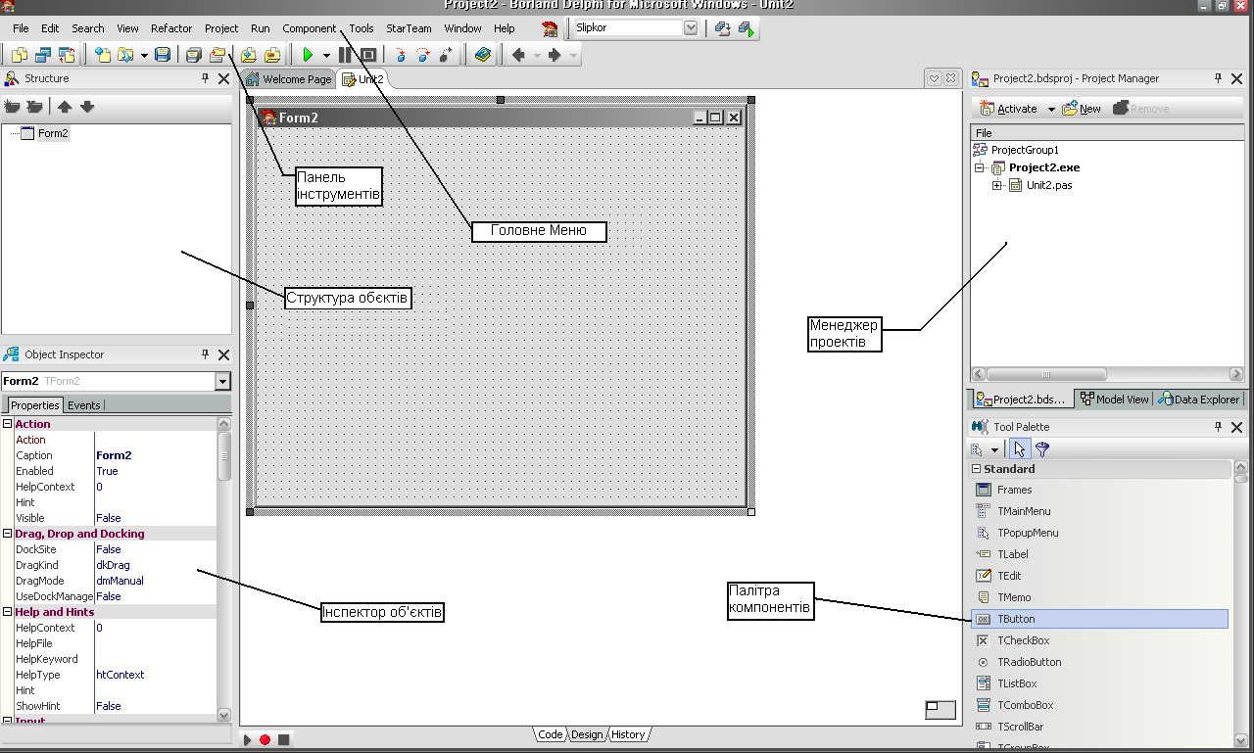This screenshot has width=1254, height=753.
Task: Open the StarTeam menu
Action: coord(409,28)
